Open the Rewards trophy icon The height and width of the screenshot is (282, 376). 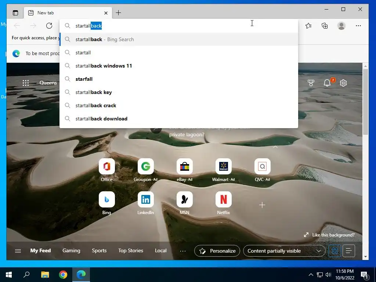(x=311, y=83)
